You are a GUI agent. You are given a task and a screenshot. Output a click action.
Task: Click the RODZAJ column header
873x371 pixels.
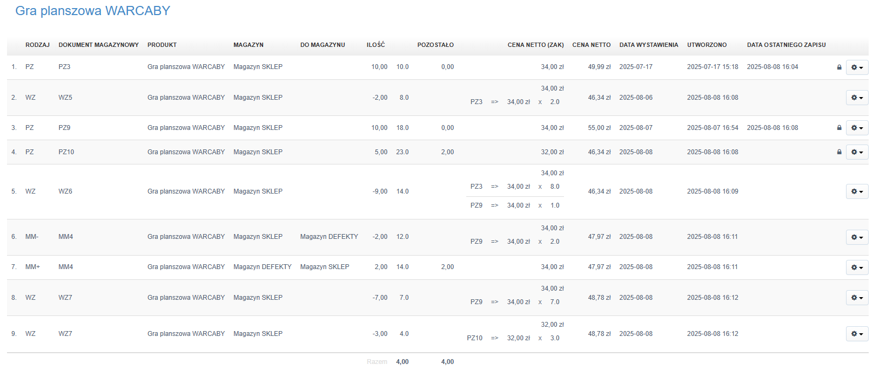point(37,45)
